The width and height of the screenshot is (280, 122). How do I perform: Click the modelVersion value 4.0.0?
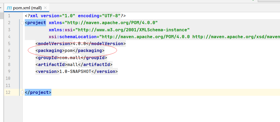[x=79, y=43]
